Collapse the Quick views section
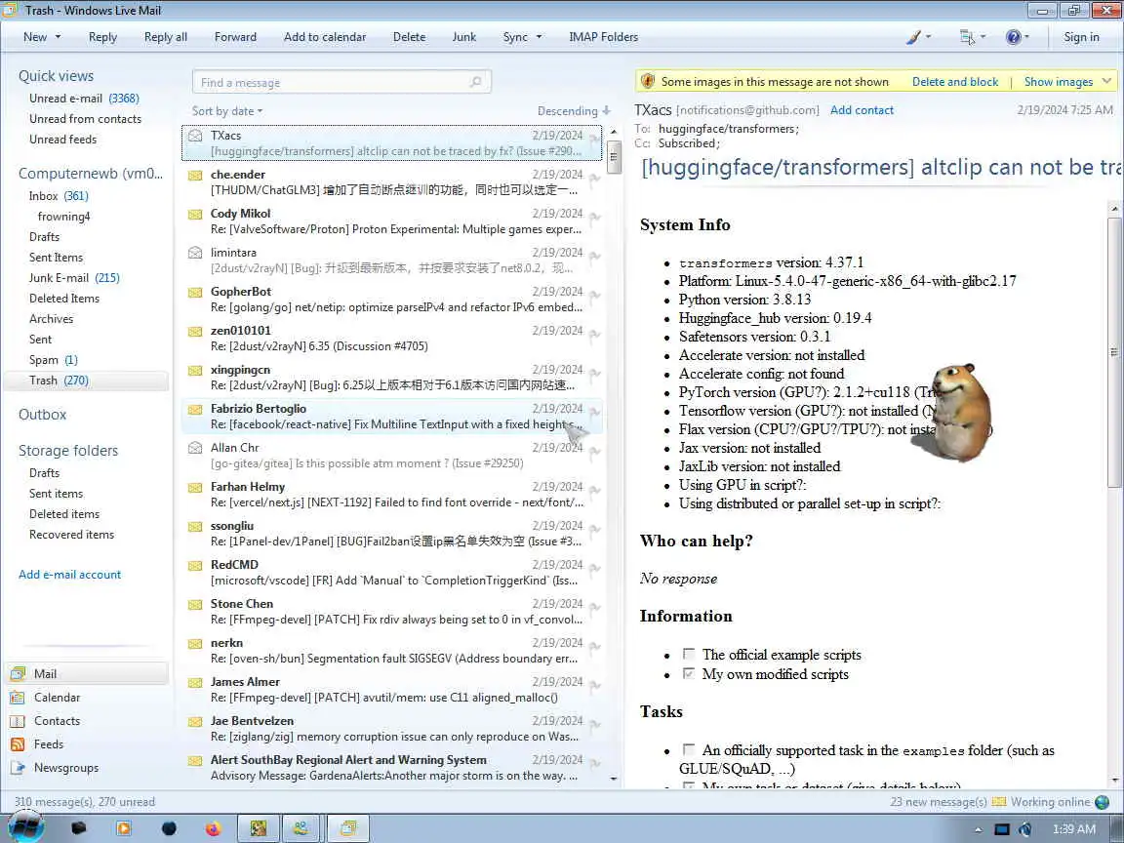 [x=56, y=76]
